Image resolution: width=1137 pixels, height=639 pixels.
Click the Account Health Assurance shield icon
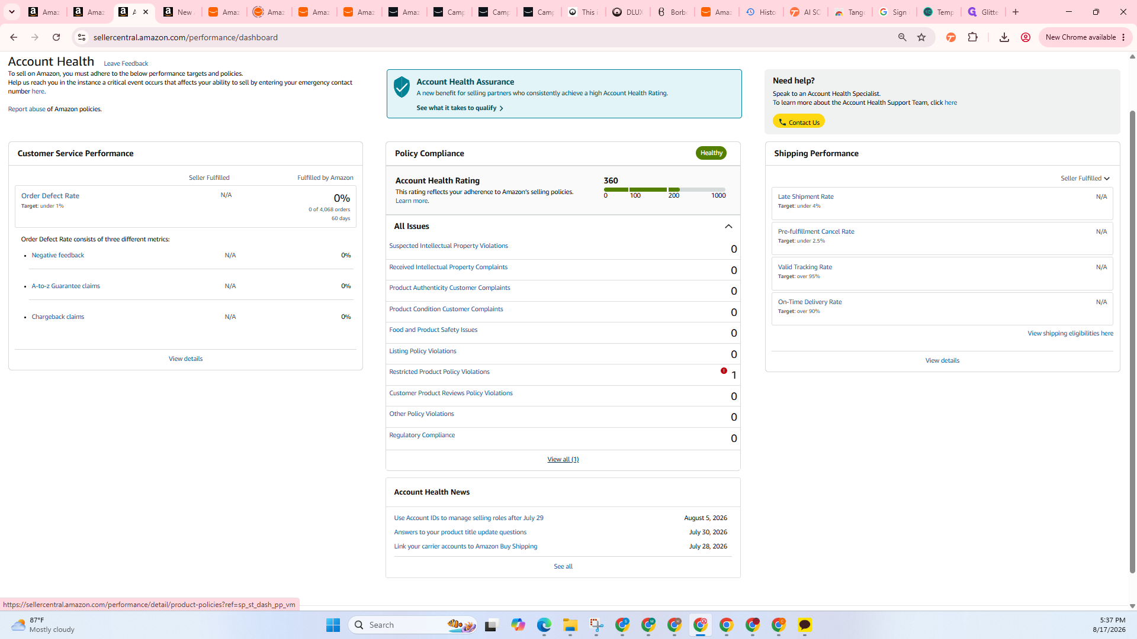(x=402, y=87)
